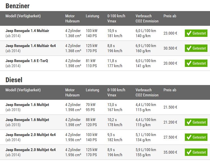Click the "Preis ab" header in the Benziner table

pyautogui.click(x=170, y=16)
